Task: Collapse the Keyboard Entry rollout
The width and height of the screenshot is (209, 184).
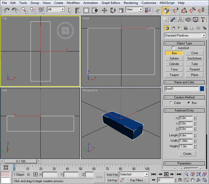Action: point(184,110)
